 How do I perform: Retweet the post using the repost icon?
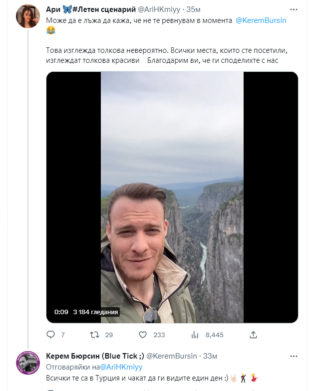point(94,335)
